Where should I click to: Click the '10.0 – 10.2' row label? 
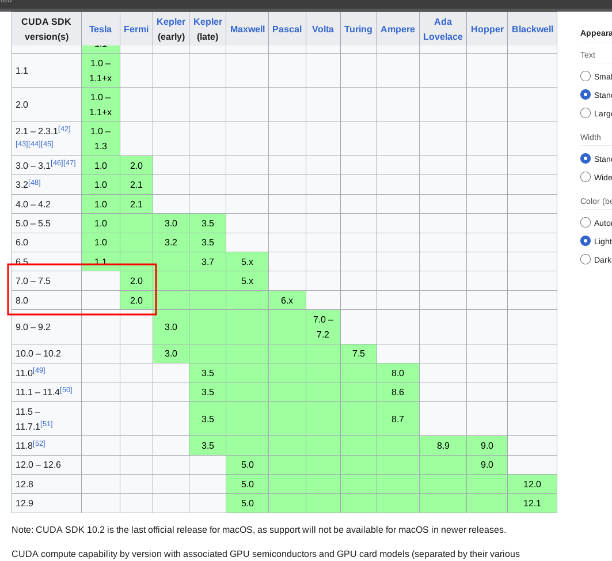click(38, 353)
